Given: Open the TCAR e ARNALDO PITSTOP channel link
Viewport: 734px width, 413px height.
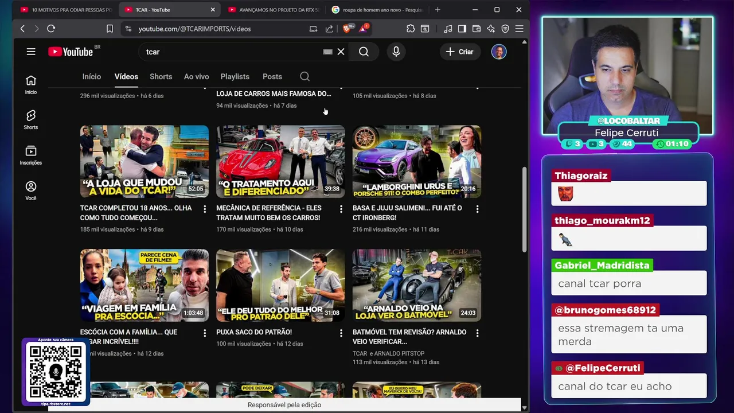Looking at the screenshot, I should [x=388, y=354].
